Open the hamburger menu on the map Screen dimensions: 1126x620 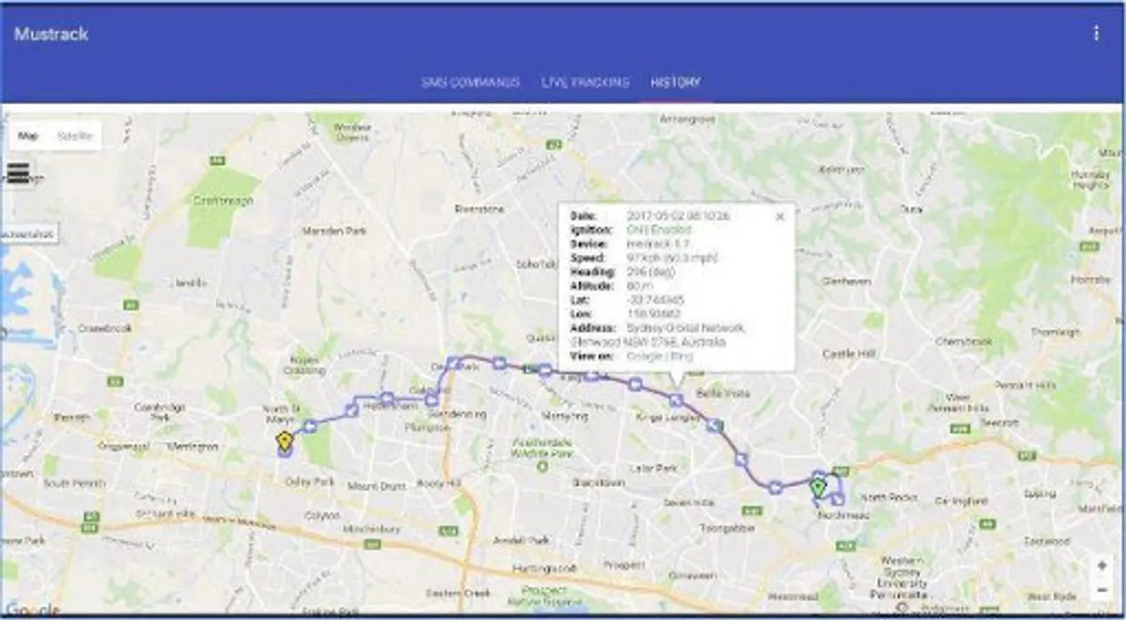[19, 173]
